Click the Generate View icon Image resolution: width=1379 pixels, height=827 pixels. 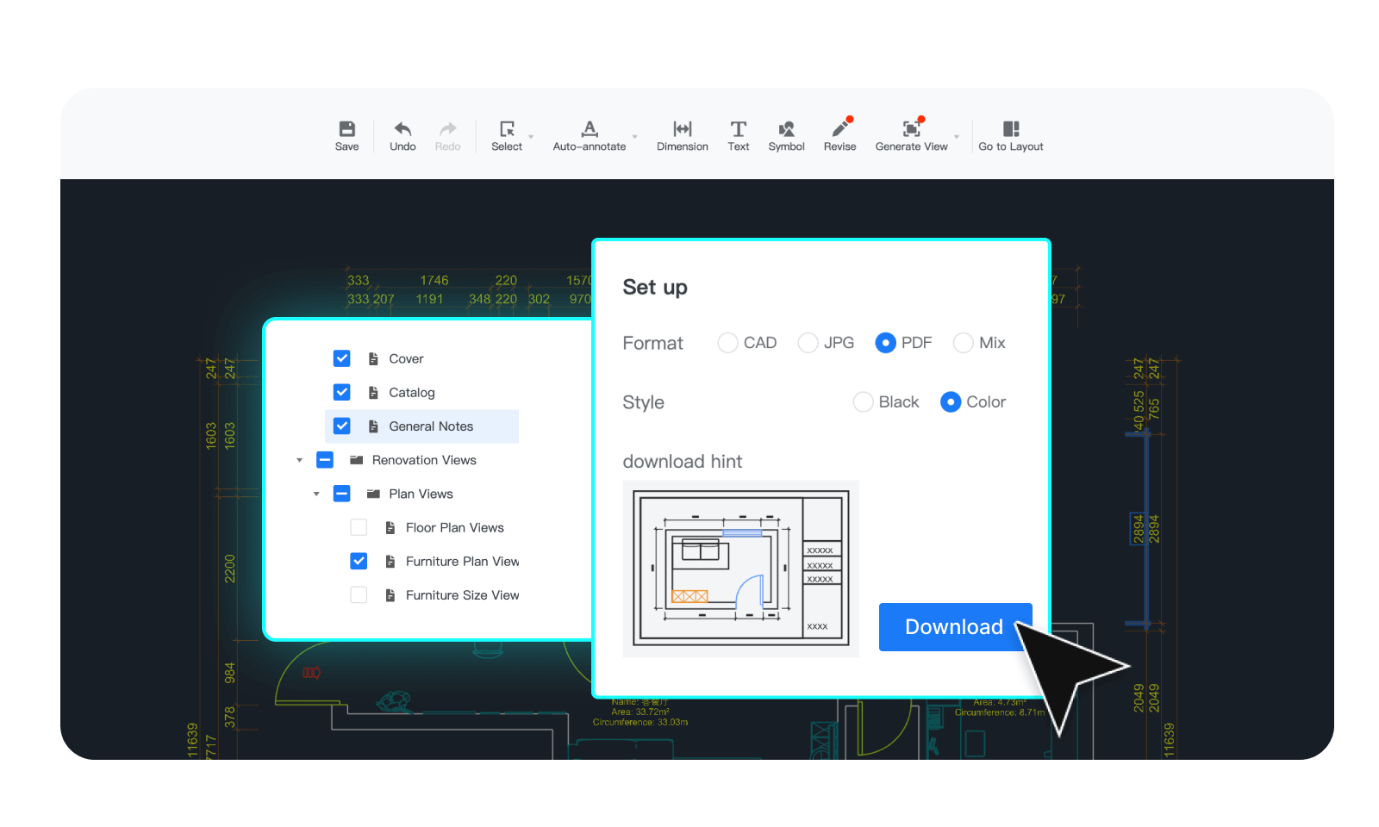click(x=912, y=127)
